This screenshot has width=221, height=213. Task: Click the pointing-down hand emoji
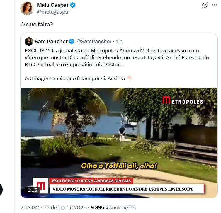[x=129, y=79]
